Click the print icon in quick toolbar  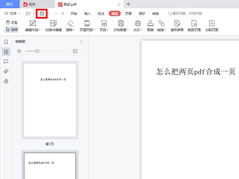42,14
